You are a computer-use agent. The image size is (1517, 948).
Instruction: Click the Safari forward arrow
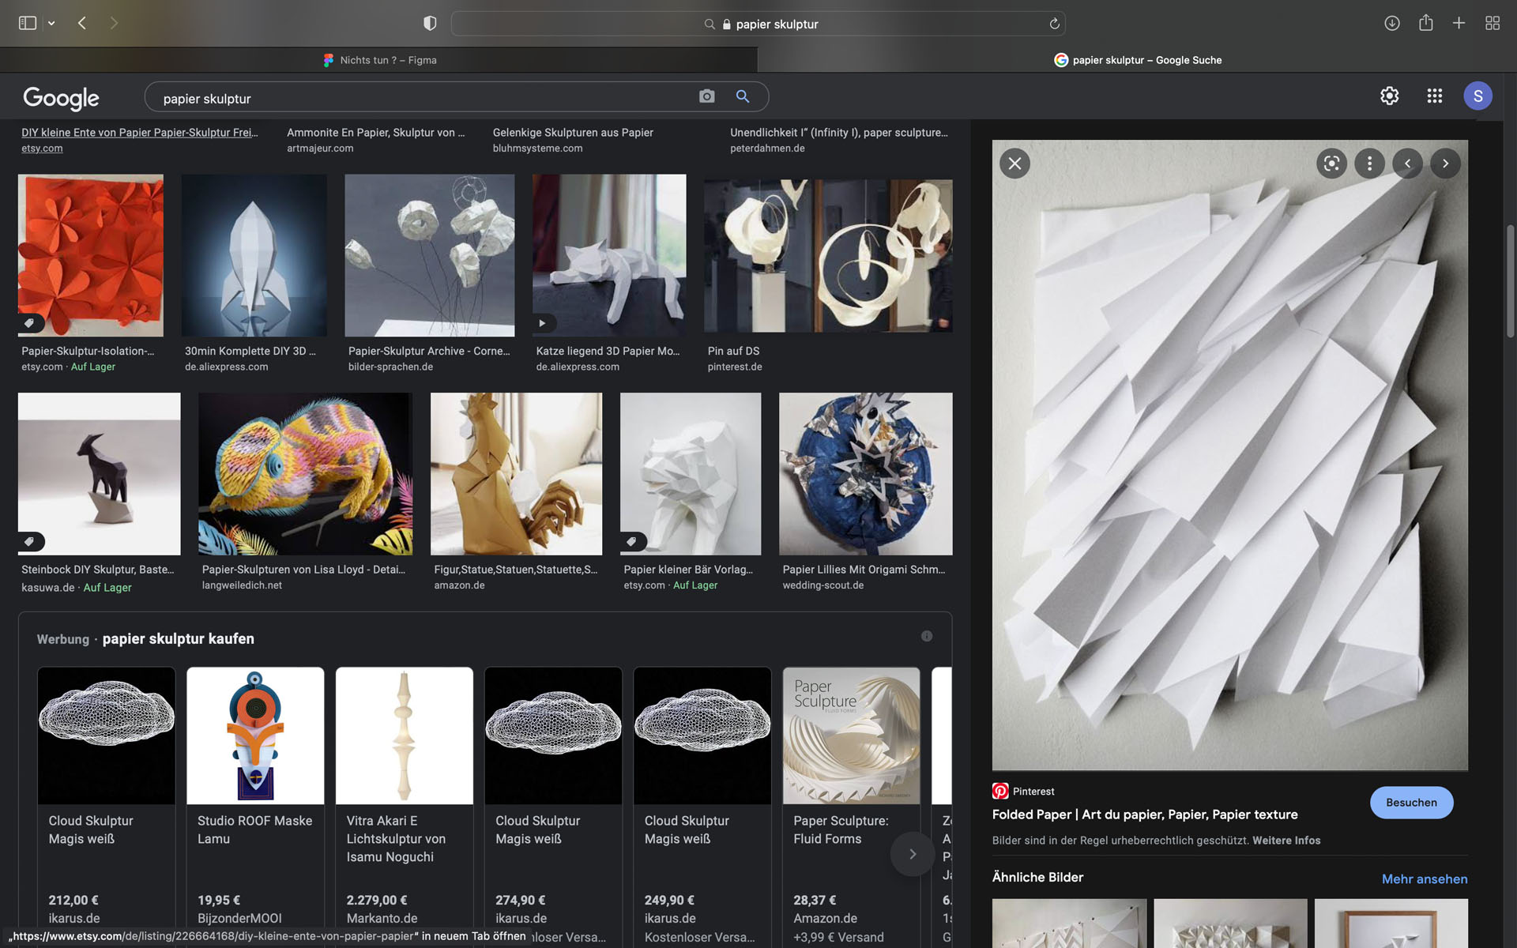(114, 24)
